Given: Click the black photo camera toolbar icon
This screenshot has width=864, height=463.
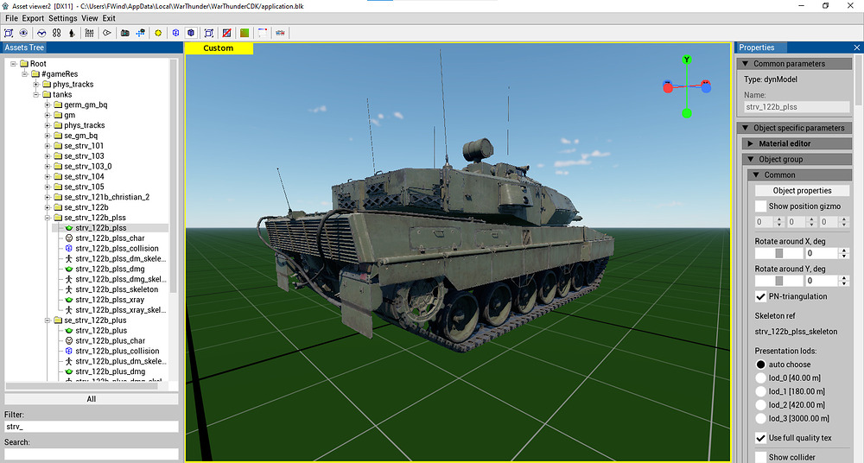Looking at the screenshot, I should coord(125,33).
